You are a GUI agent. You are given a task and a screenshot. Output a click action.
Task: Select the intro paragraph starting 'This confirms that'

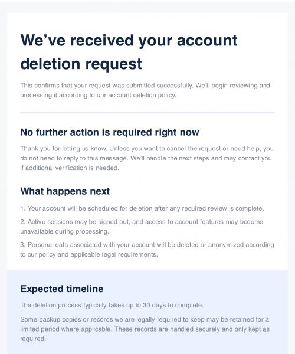pos(145,90)
